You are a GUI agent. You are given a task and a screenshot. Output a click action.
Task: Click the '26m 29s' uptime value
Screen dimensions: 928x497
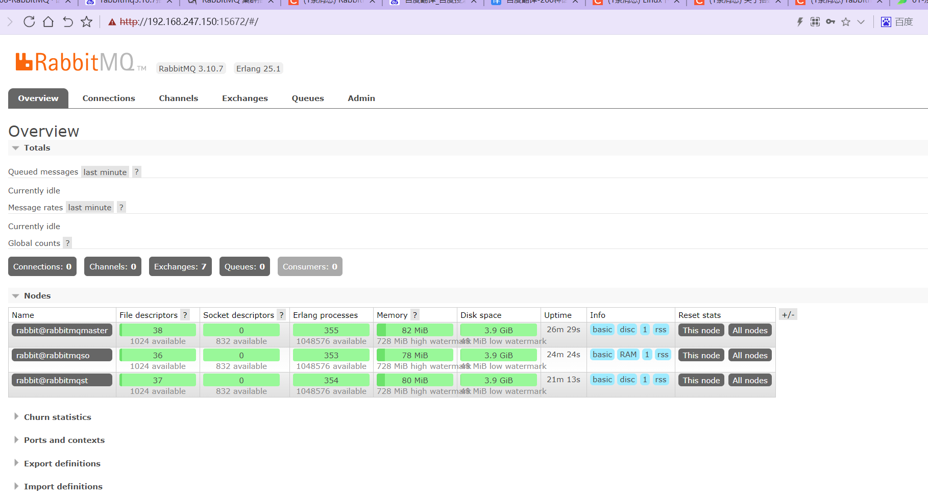coord(564,330)
